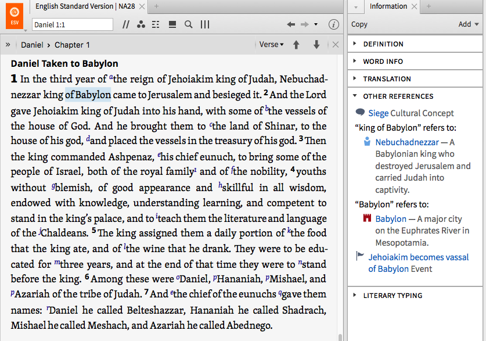Click the word Shinar in verse 2

tap(280, 126)
